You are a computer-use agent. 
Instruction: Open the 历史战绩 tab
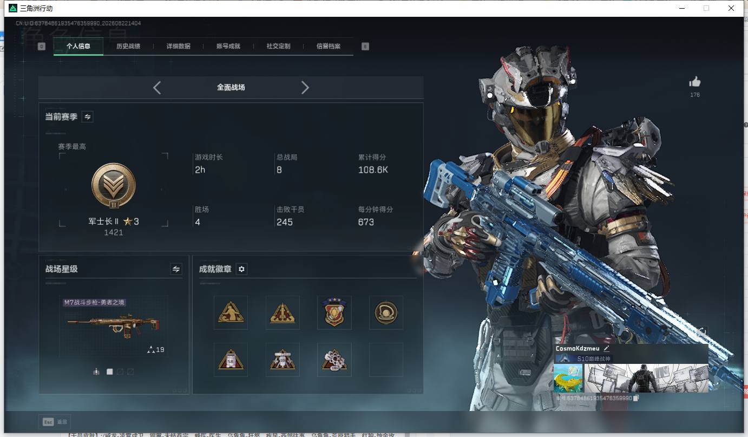point(128,46)
